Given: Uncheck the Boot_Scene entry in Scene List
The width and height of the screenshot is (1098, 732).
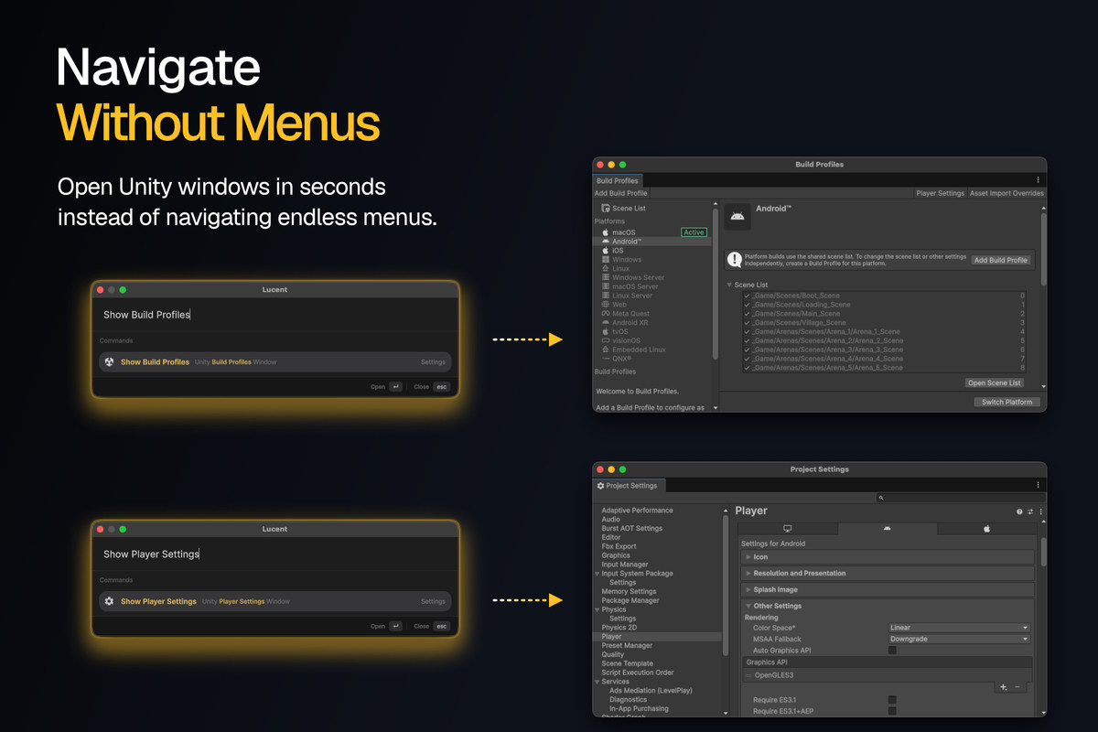Looking at the screenshot, I should point(748,296).
